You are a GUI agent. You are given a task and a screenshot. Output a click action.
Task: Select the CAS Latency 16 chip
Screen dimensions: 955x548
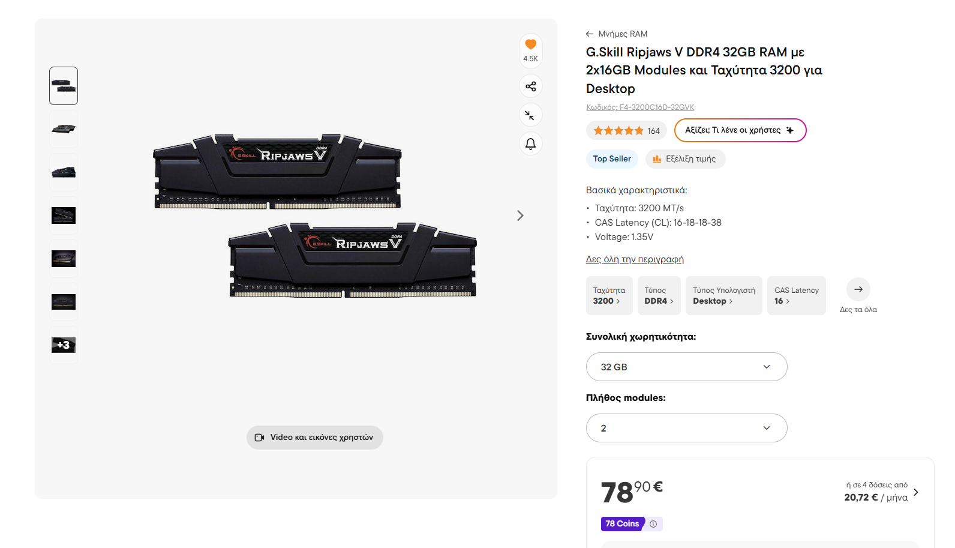tap(796, 295)
